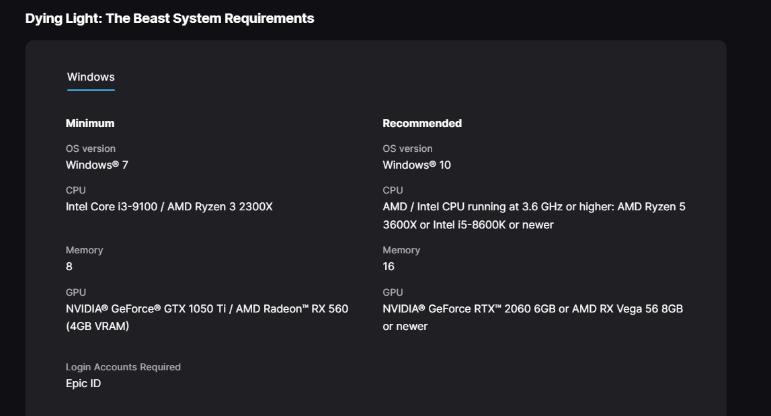Click the minimum memory value 8
Screen dimensions: 771x416
[x=69, y=266]
